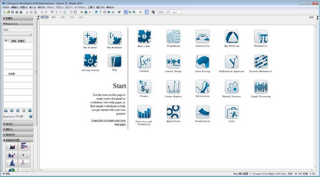Click the home icon in the toolbar

[x=86, y=12]
